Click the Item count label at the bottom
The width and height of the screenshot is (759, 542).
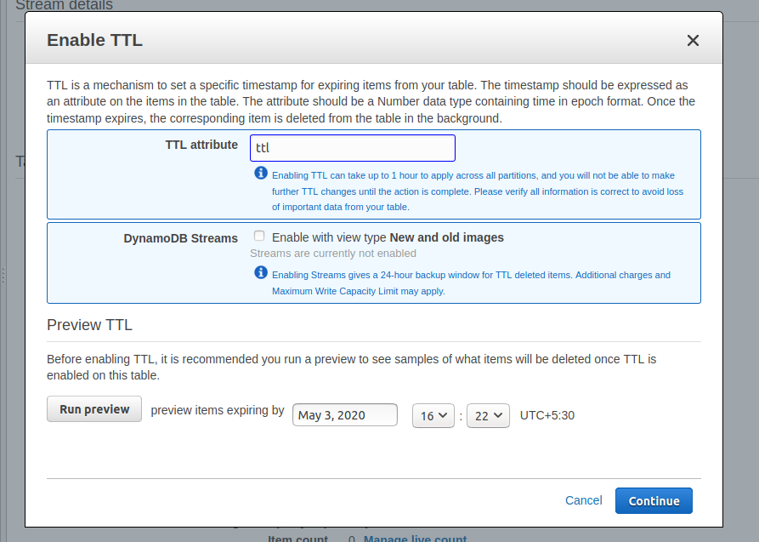coord(297,538)
